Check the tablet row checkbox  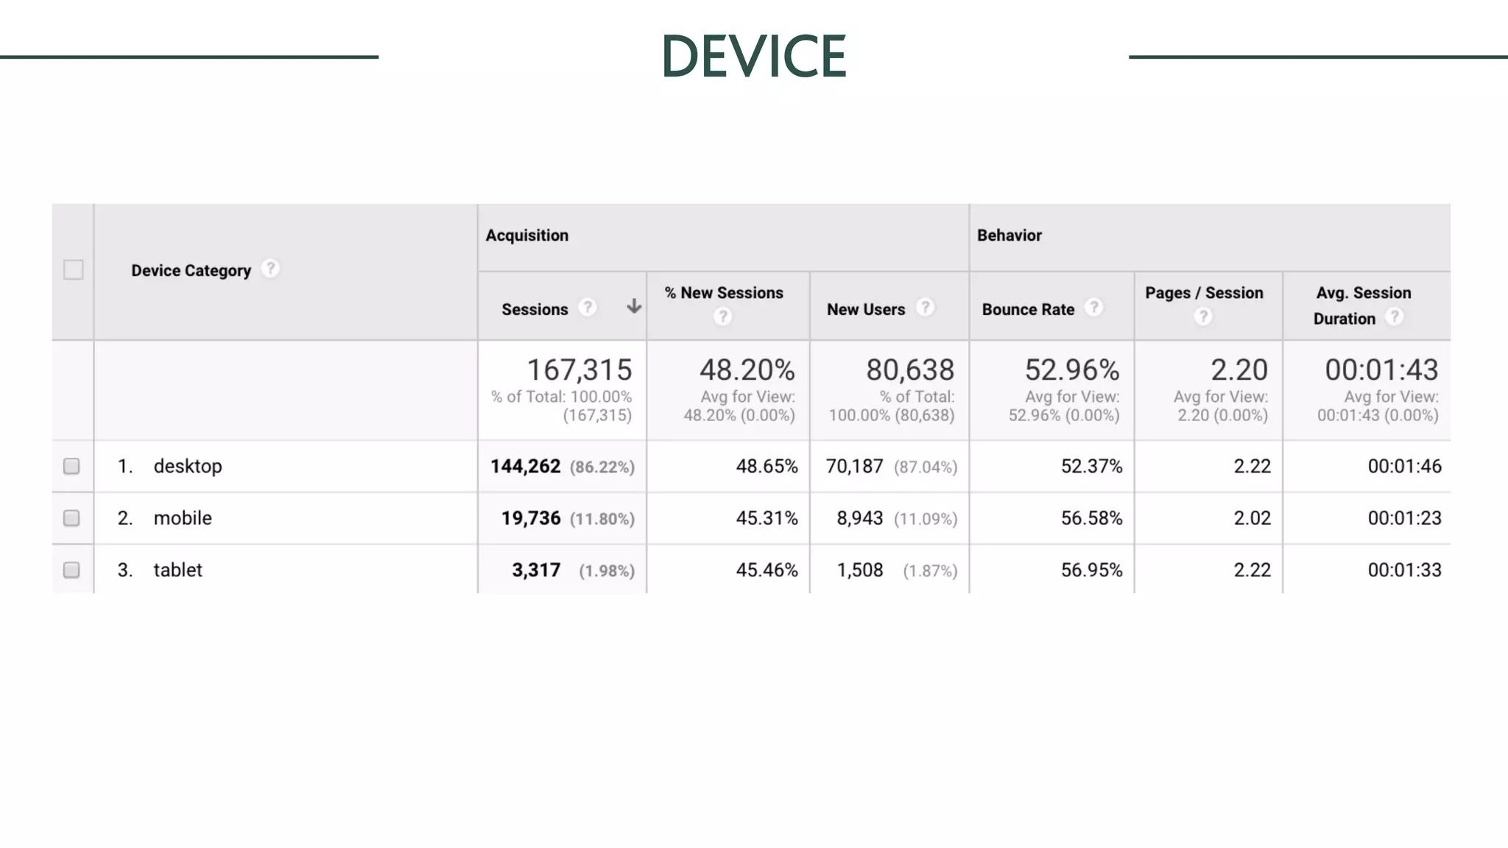click(71, 570)
